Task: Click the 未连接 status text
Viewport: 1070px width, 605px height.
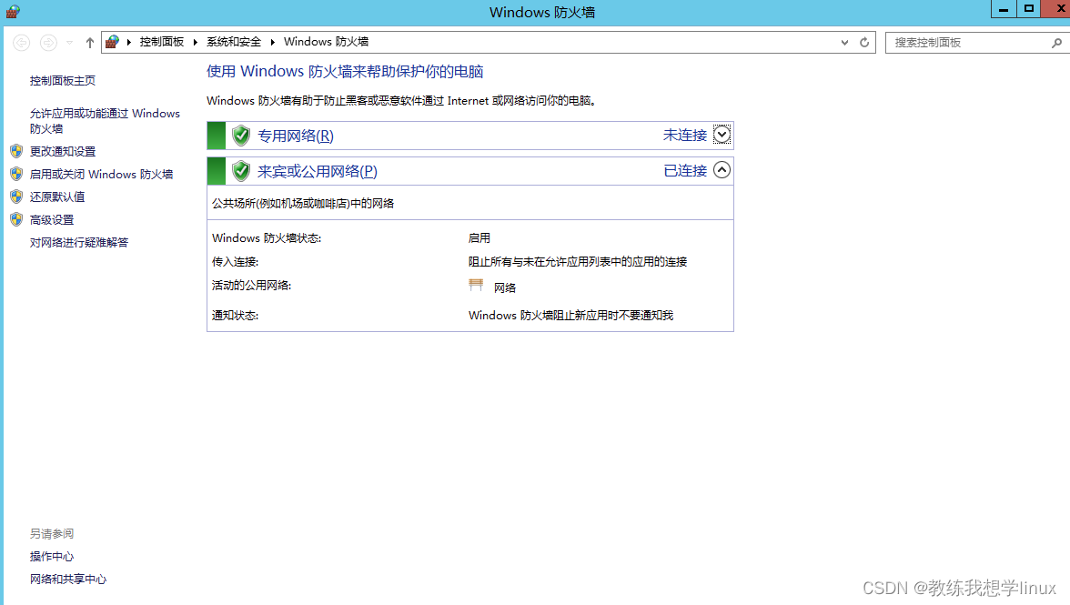Action: point(684,135)
